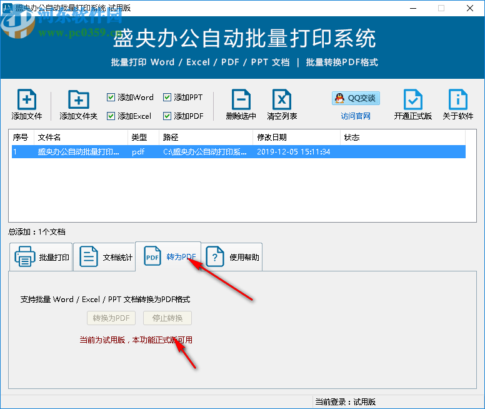
Task: Click the 类型 column header
Action: [x=144, y=137]
